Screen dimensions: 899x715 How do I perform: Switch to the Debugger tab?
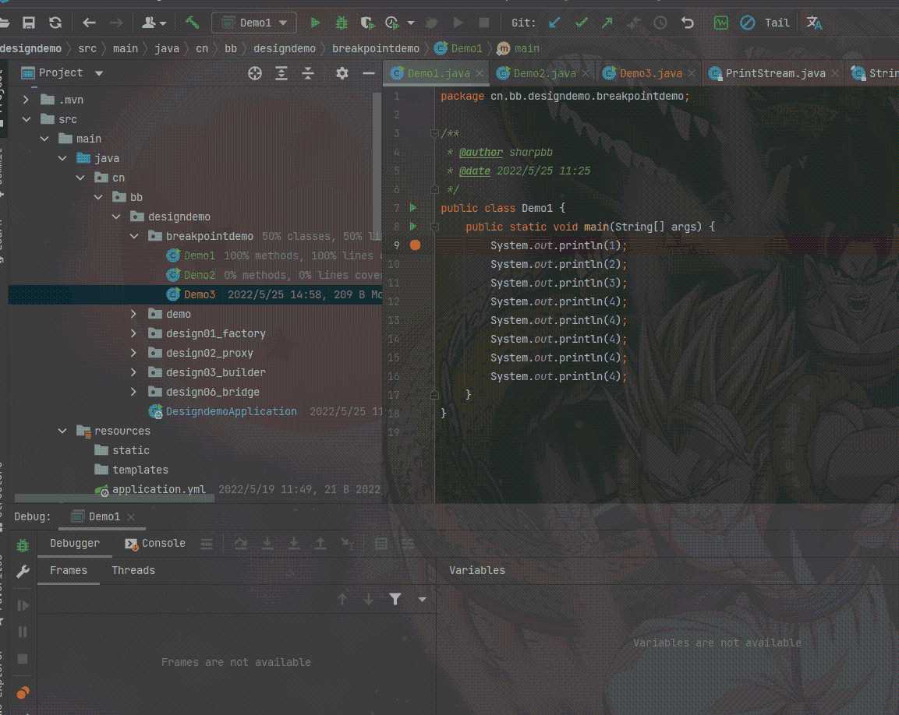(75, 543)
